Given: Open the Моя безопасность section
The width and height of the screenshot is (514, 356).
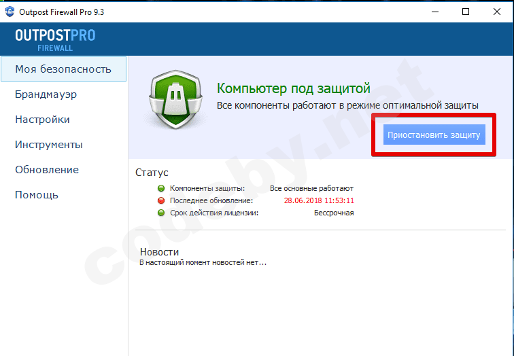Looking at the screenshot, I should 64,69.
